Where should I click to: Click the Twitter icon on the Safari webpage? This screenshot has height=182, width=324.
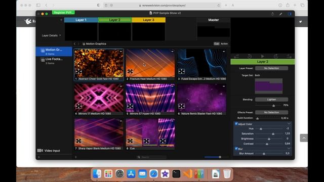(x=300, y=22)
